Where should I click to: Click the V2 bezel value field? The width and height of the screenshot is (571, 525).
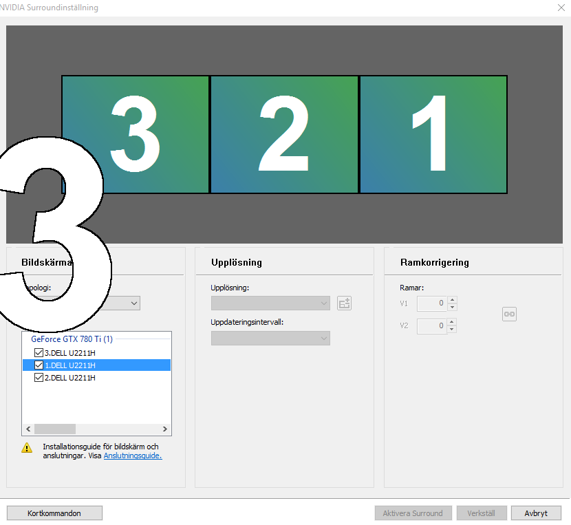coord(432,325)
